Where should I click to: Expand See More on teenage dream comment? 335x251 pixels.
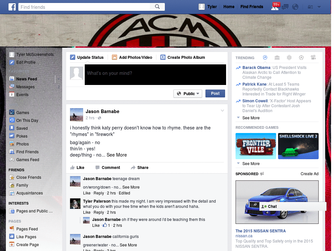pyautogui.click(x=131, y=187)
